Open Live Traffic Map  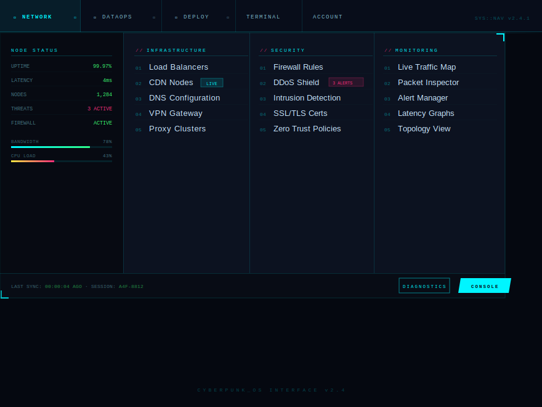(x=440, y=67)
